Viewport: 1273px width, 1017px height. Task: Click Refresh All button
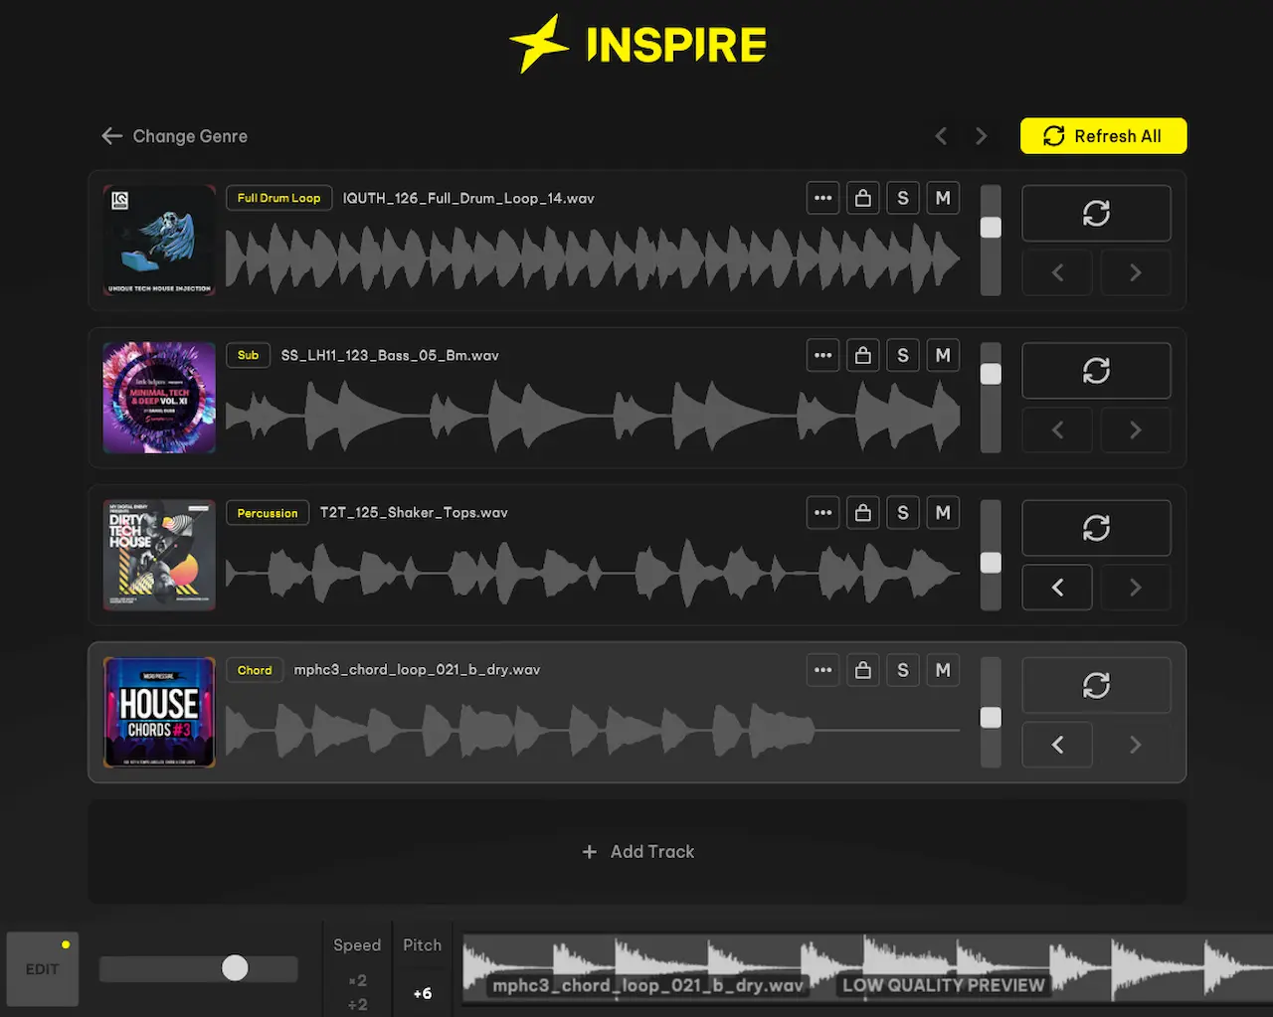pyautogui.click(x=1104, y=136)
